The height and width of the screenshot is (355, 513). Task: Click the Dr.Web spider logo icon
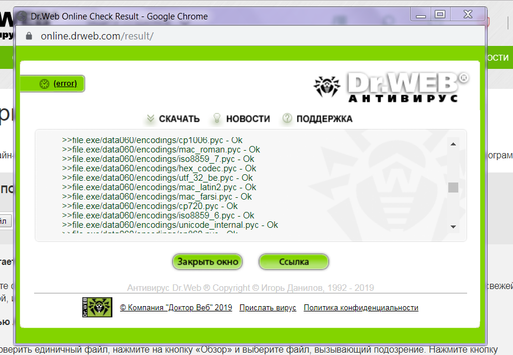(x=327, y=87)
